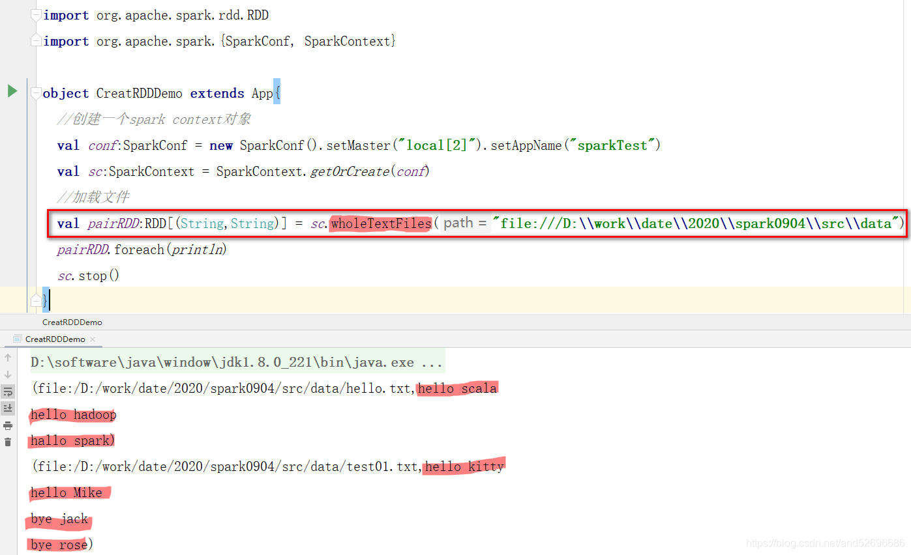Click 'hello scala' in console output
The image size is (911, 555).
coord(458,388)
